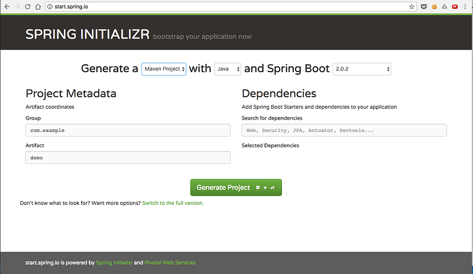
Task: Click the Selected Dependencies label
Action: point(270,146)
